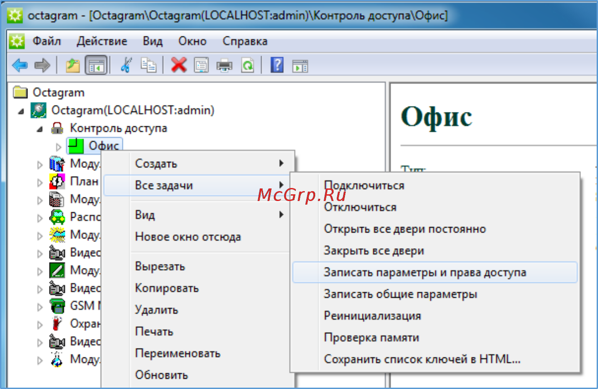
Task: Toggle the action pane toolbar icon
Action: (x=300, y=66)
